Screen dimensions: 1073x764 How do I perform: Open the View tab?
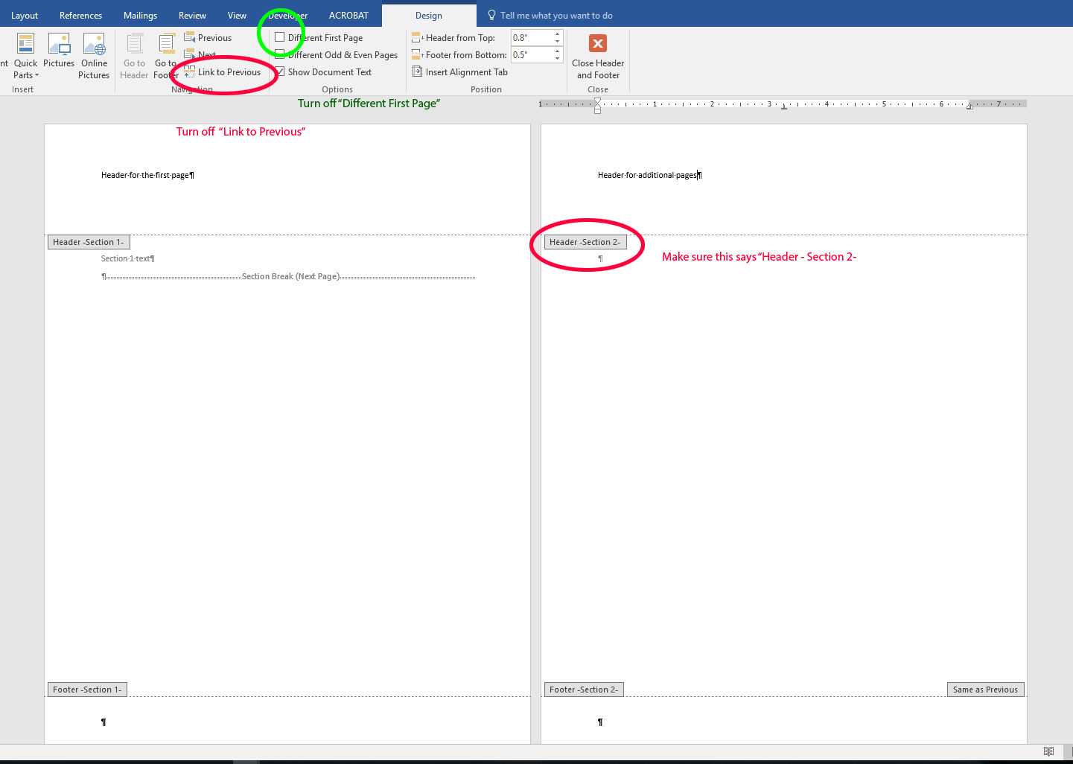click(x=237, y=15)
